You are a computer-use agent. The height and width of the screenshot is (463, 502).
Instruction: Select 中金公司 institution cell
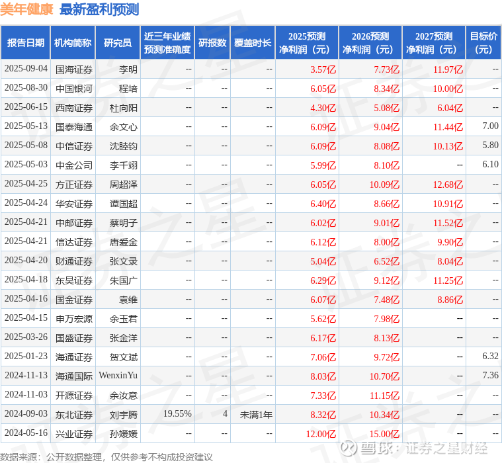pyautogui.click(x=74, y=165)
